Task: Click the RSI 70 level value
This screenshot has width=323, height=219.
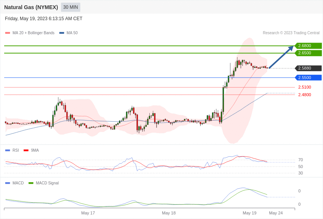Action: [301, 160]
